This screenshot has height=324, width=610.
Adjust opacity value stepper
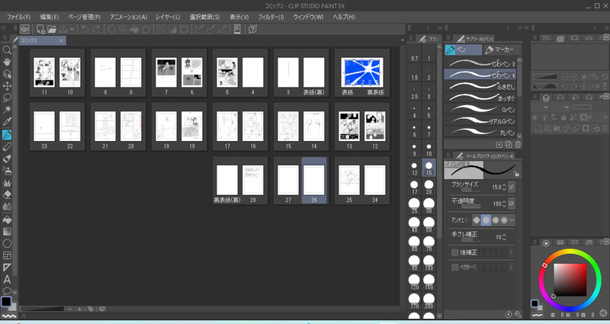pyautogui.click(x=504, y=204)
